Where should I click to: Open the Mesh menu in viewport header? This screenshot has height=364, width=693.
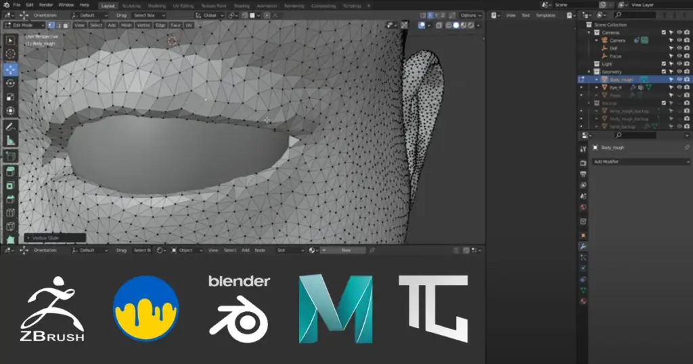point(127,25)
